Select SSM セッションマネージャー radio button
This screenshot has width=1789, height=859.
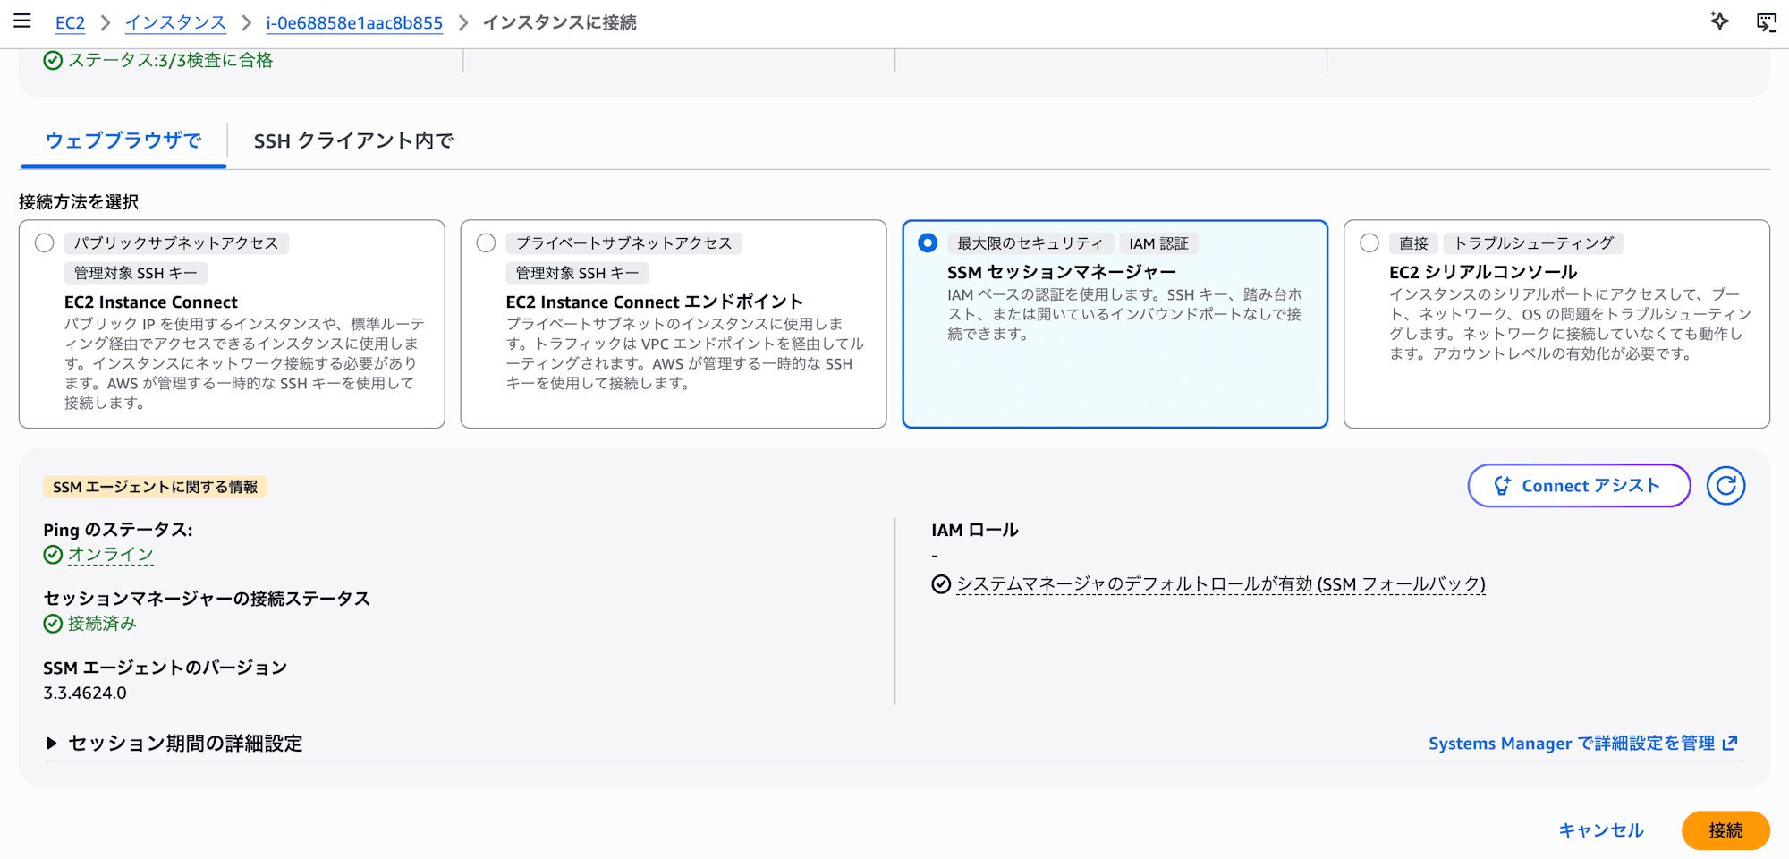point(928,243)
